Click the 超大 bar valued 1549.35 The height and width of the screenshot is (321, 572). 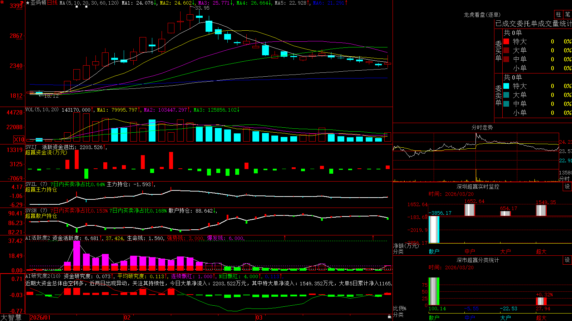point(541,210)
